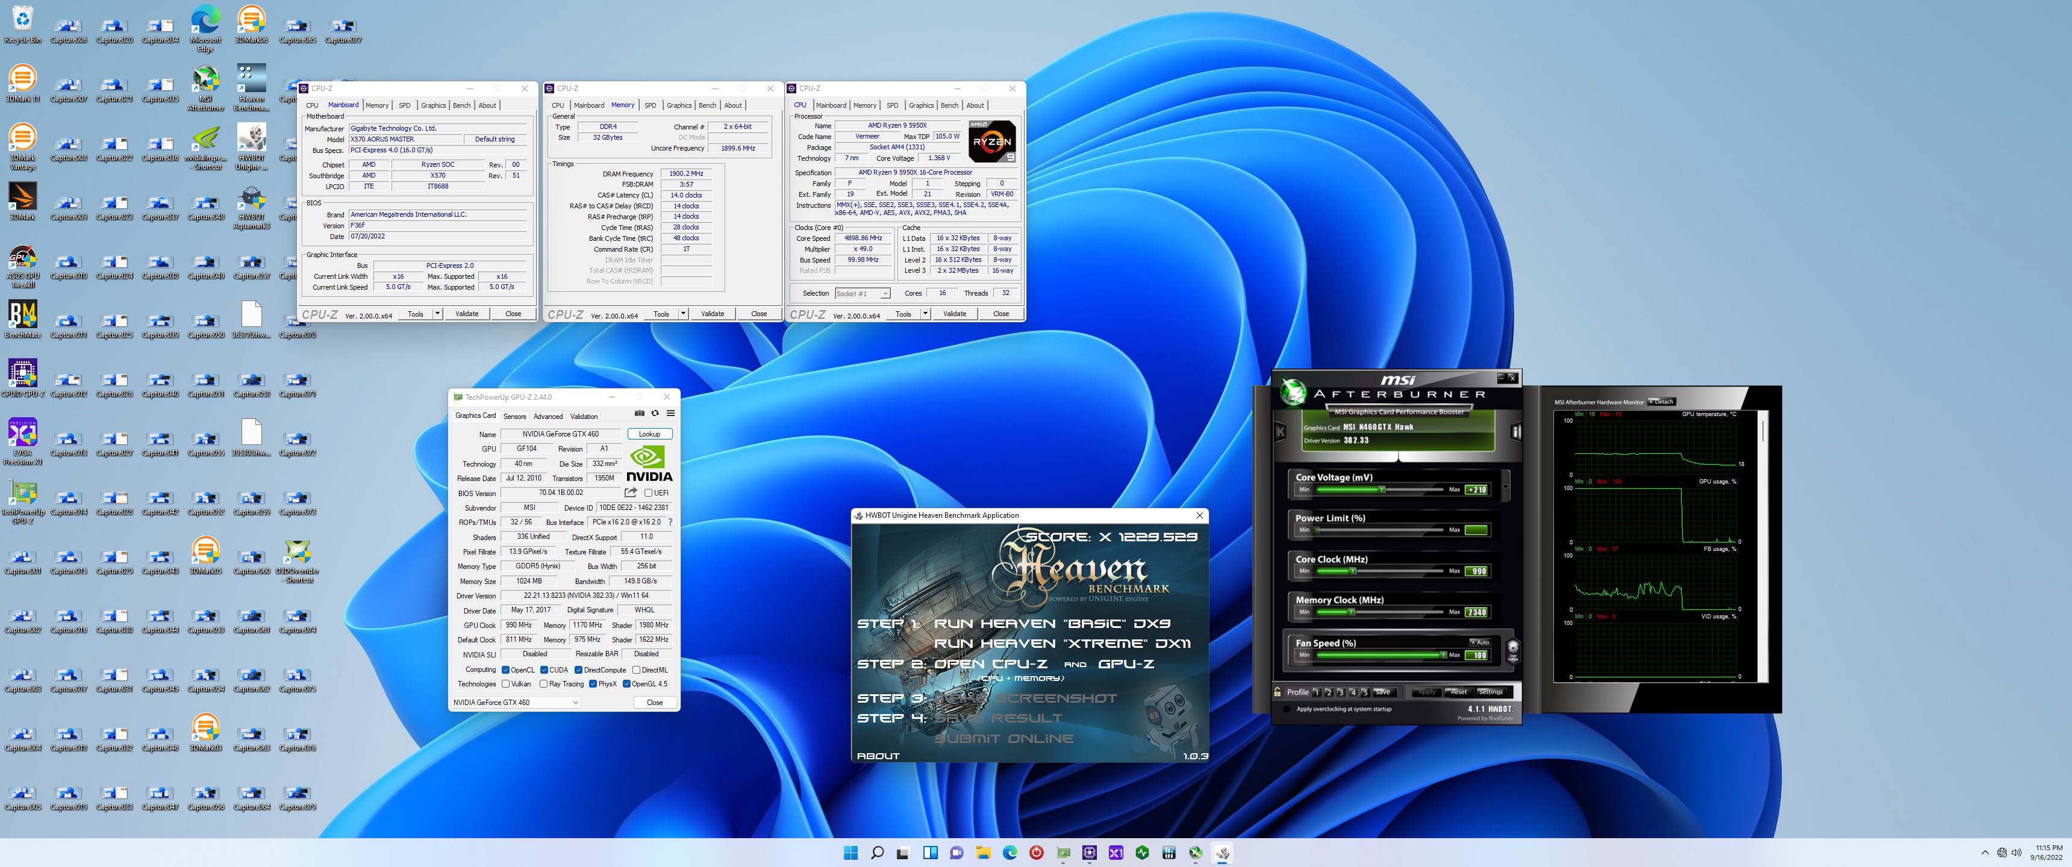
Task: Click the Afterburner profile lock icon
Action: coord(1278,692)
